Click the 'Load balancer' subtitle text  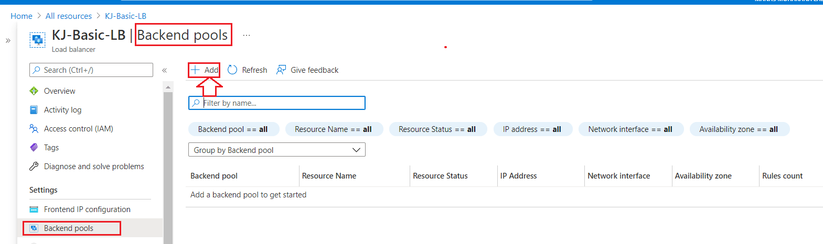[x=73, y=50]
